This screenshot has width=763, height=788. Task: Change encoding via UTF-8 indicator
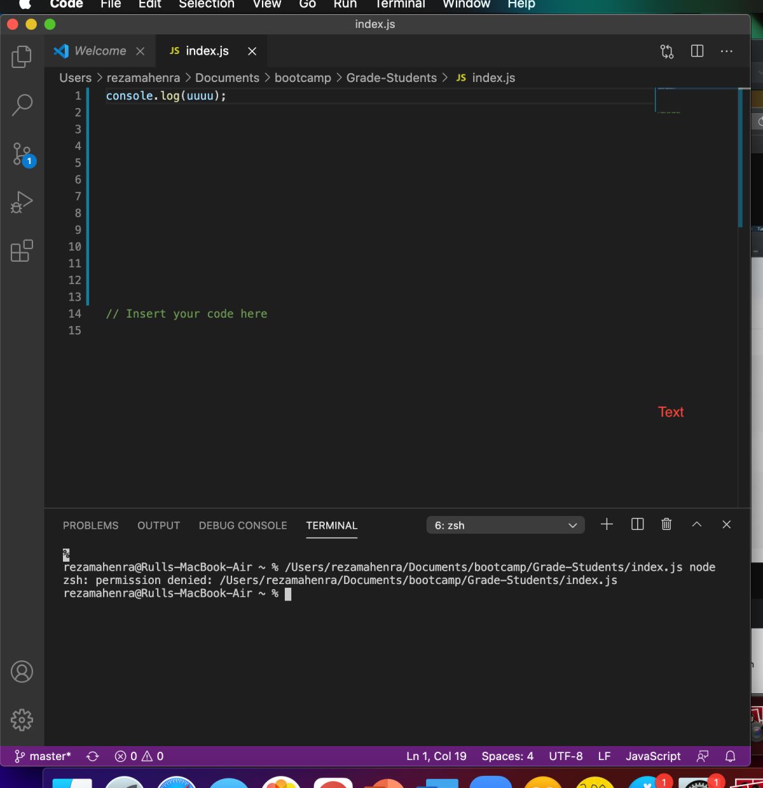(x=566, y=756)
